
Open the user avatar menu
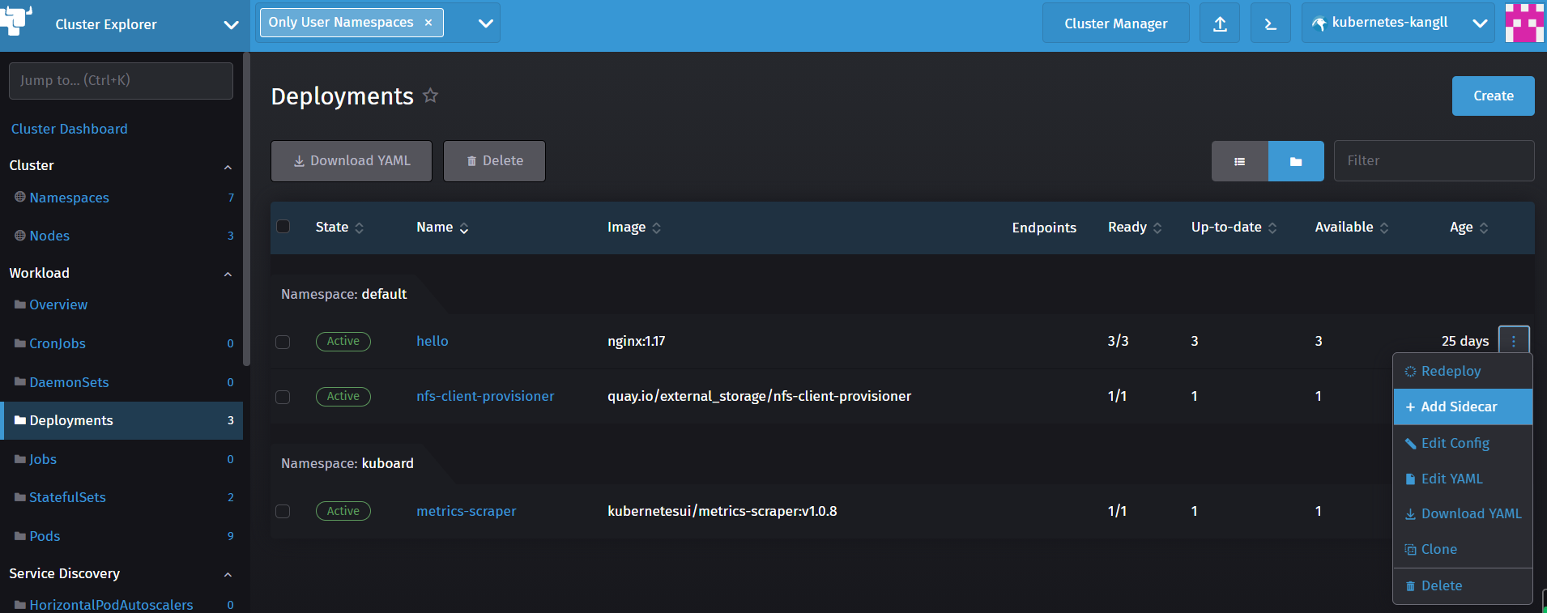pos(1524,23)
